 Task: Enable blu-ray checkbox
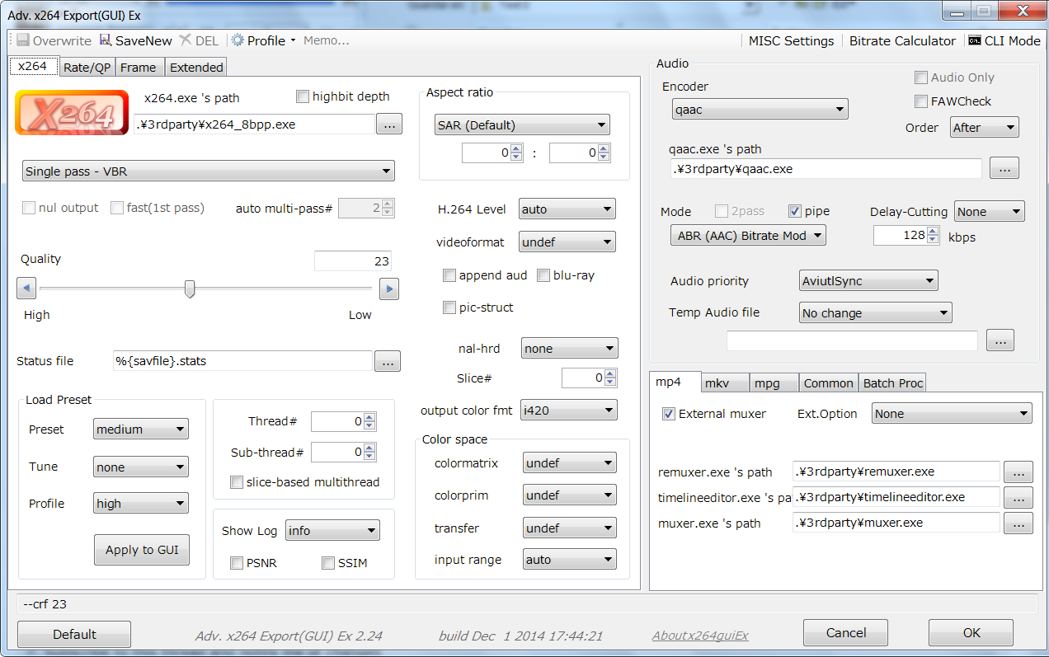[x=543, y=275]
